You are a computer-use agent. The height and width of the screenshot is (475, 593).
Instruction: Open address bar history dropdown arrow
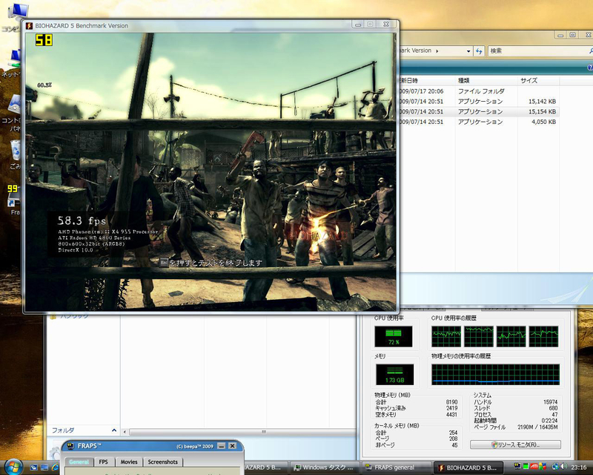pyautogui.click(x=468, y=50)
